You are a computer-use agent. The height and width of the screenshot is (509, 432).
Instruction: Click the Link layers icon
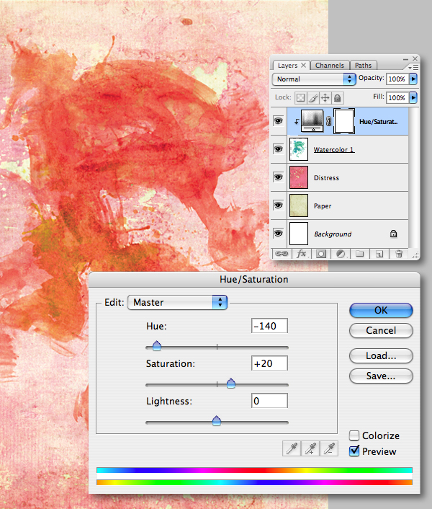(x=282, y=254)
